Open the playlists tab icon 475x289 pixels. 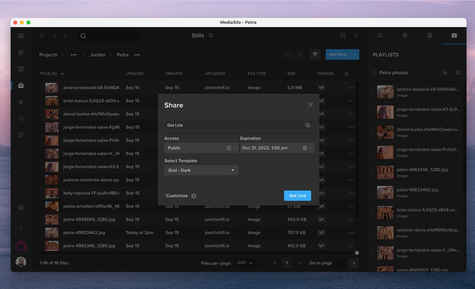pyautogui.click(x=454, y=36)
